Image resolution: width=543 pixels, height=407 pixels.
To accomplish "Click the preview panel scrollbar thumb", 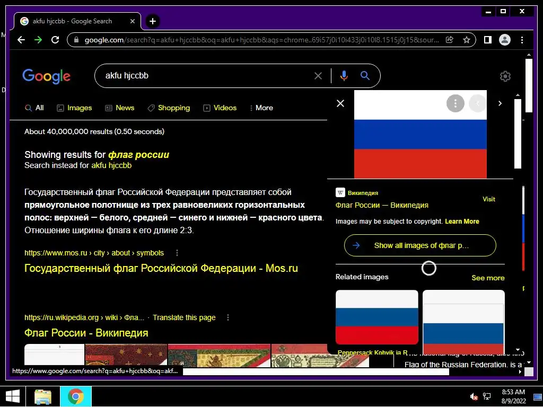I will [518, 134].
